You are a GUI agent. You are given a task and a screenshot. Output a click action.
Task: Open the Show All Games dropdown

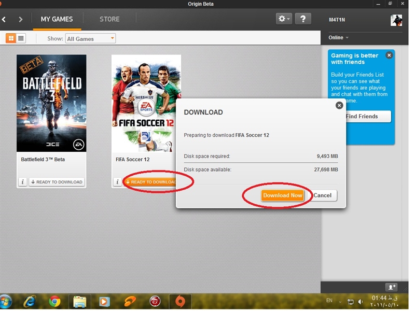[x=90, y=38]
